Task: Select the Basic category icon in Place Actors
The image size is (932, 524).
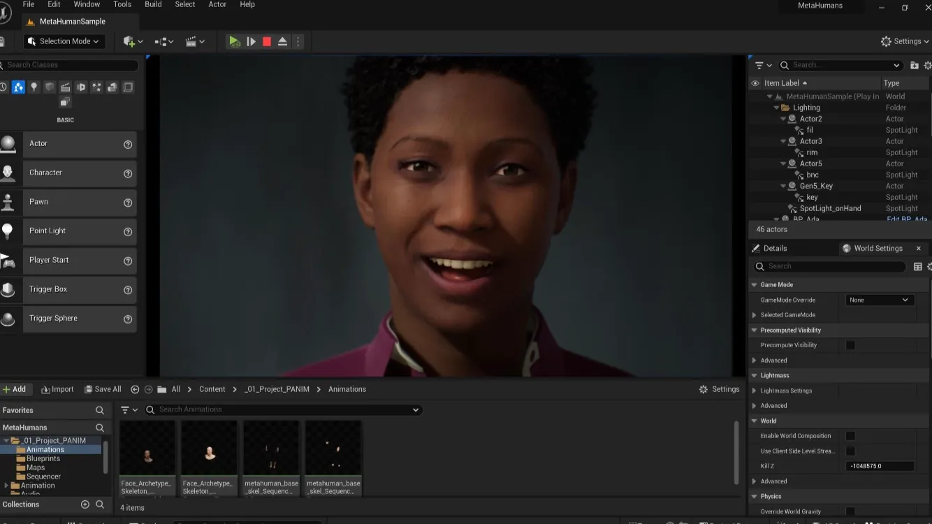Action: pos(19,87)
